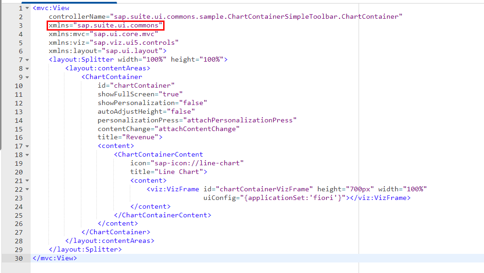Viewport: 484px width, 273px height.
Task: Collapse the content fold arrow on line 17
Action: coord(27,146)
